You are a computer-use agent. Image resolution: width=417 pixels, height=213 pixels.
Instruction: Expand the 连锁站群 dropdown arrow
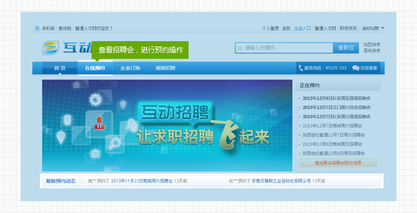tap(383, 28)
